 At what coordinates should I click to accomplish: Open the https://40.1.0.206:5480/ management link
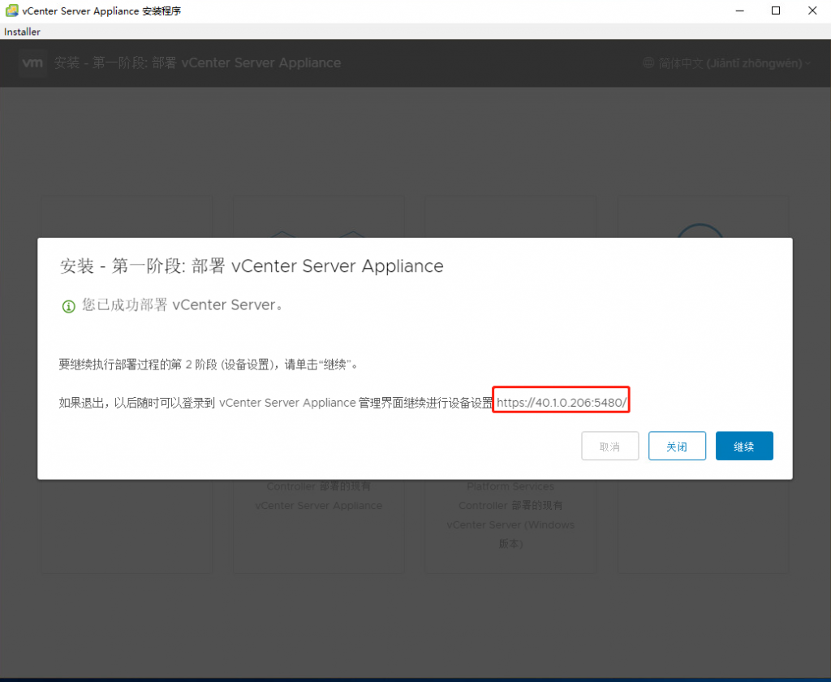[562, 403]
